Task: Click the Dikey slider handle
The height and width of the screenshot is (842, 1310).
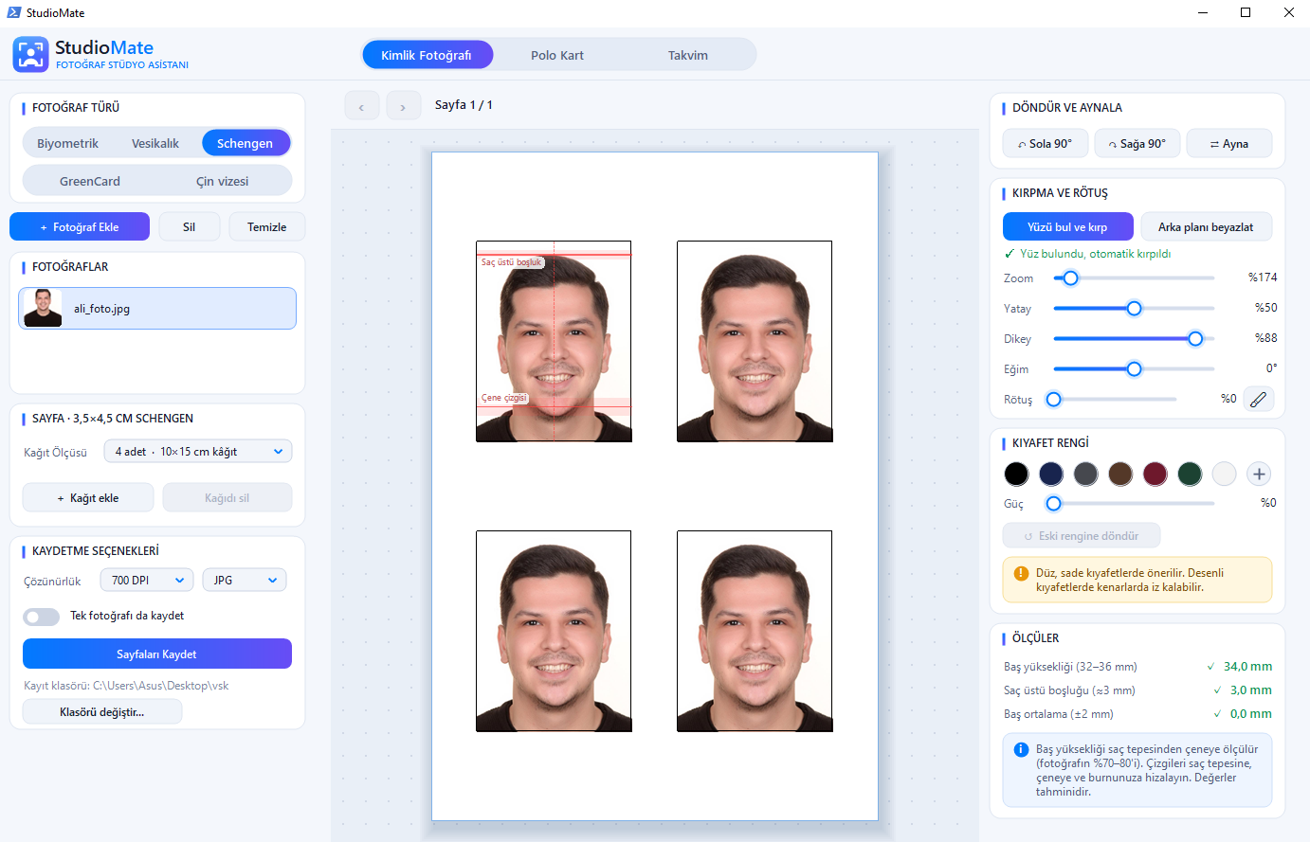Action: pyautogui.click(x=1195, y=339)
